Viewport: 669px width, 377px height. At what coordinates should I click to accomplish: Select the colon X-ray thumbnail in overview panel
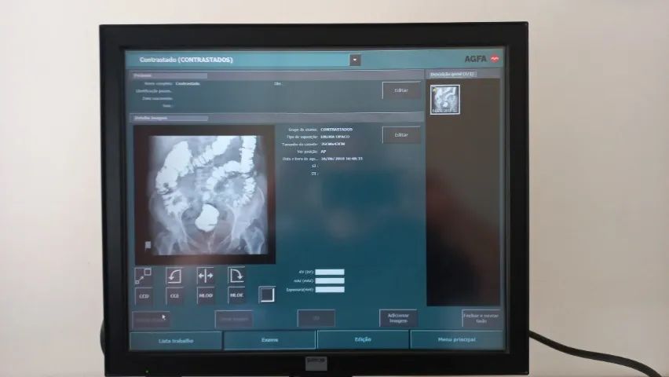point(444,100)
